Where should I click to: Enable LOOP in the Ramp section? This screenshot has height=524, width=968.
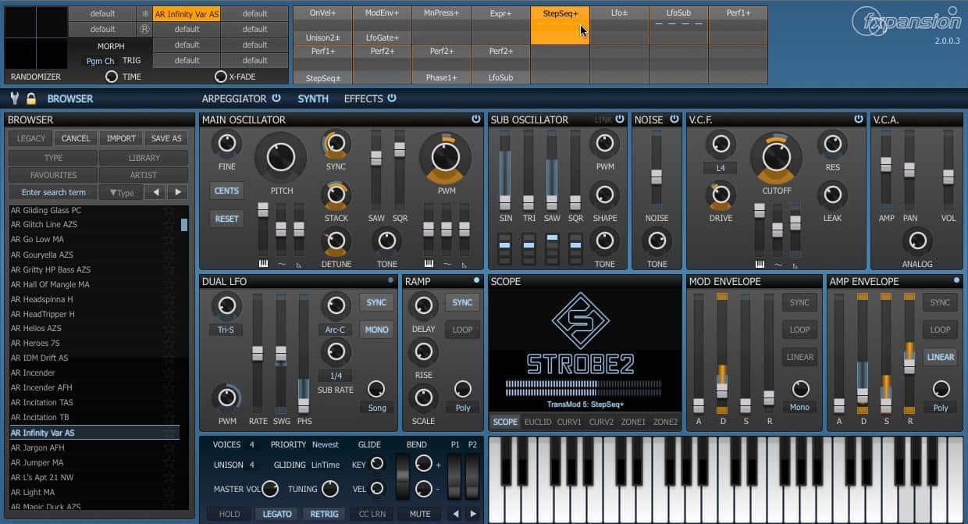coord(463,330)
